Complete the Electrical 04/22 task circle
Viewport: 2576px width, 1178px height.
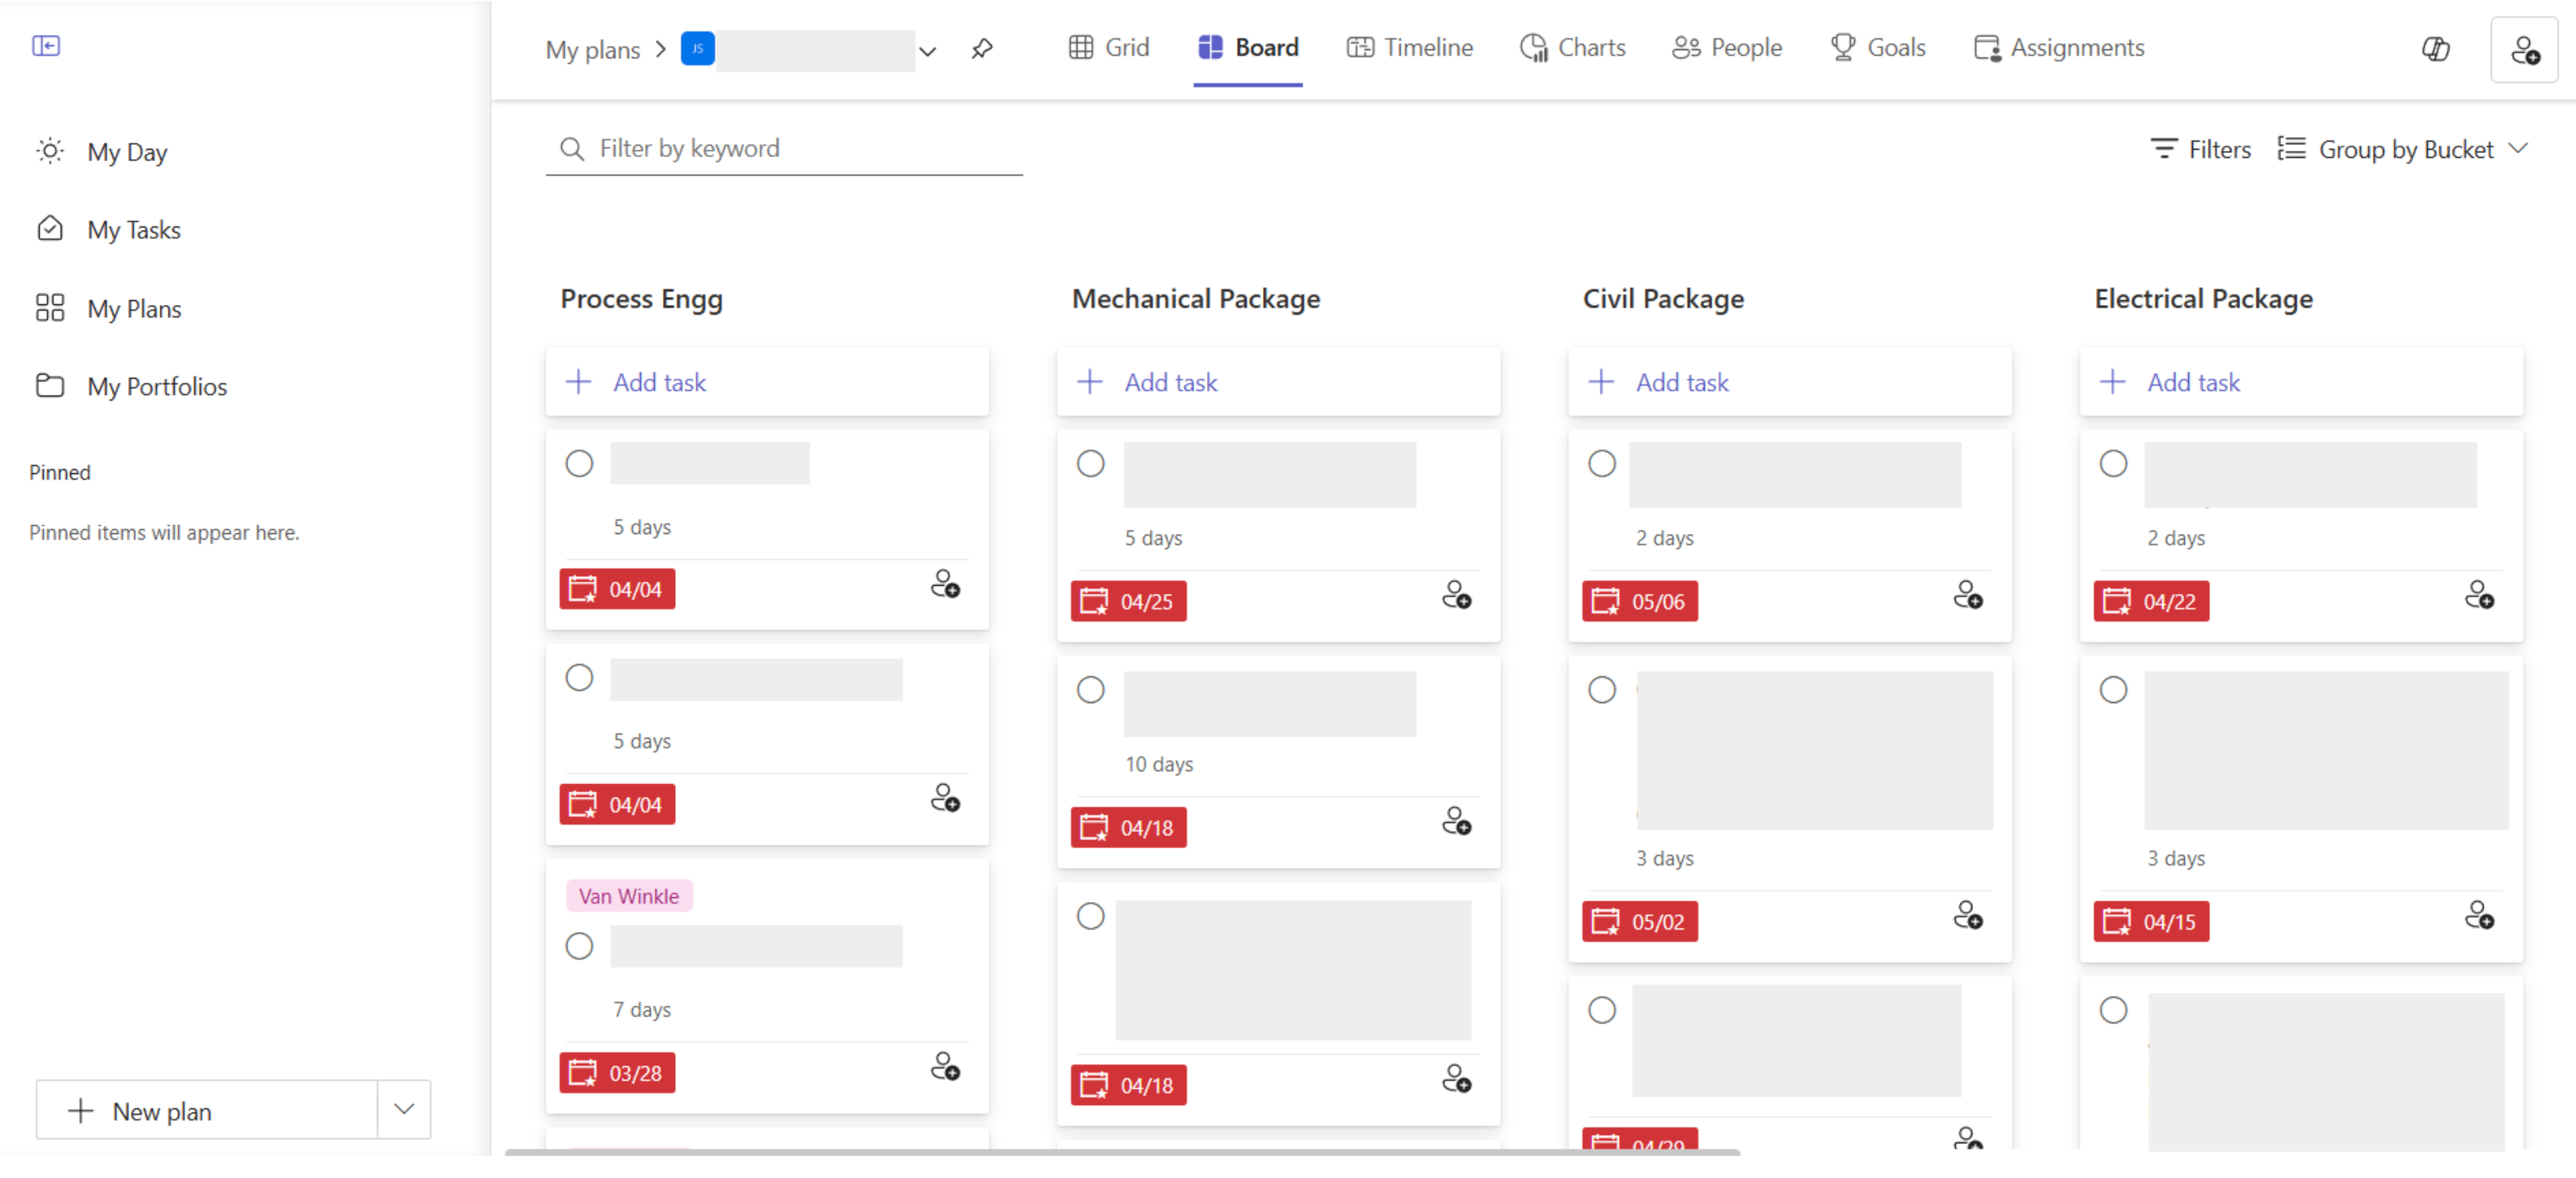(x=2113, y=464)
